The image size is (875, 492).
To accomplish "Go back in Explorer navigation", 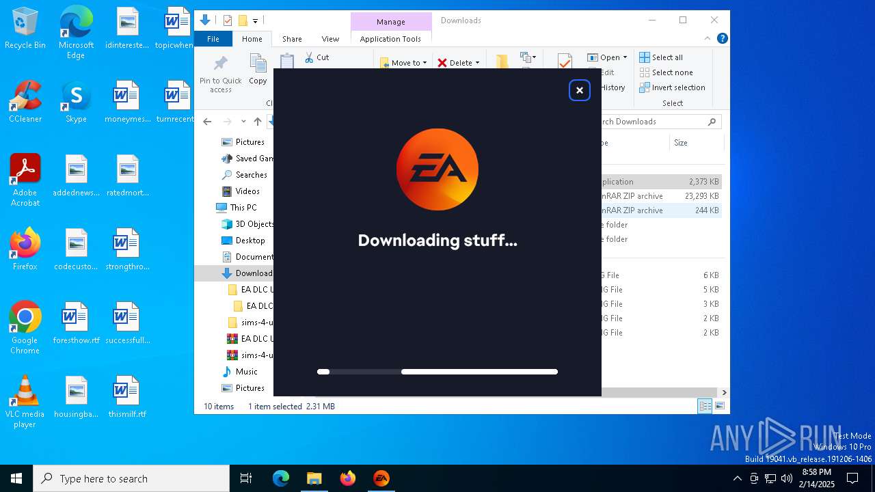I will (x=207, y=122).
